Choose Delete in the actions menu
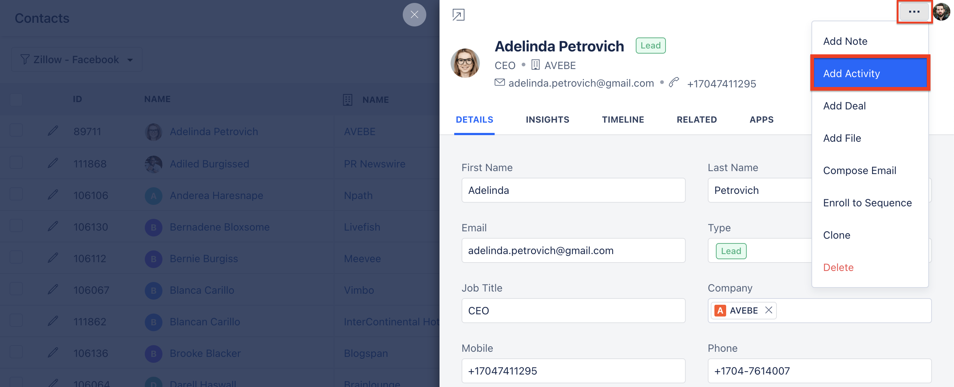 pyautogui.click(x=838, y=267)
